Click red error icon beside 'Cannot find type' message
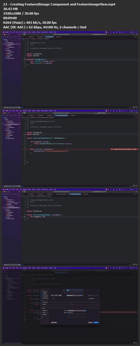Screen dimensions: 140x346 pyautogui.click(x=112, y=149)
